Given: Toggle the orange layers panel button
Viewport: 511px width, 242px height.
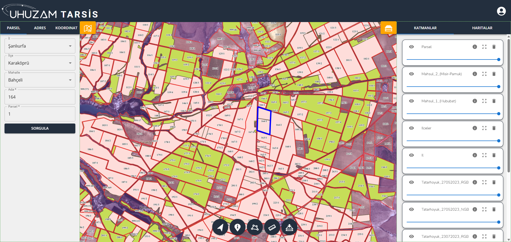Looking at the screenshot, I should click(x=388, y=28).
